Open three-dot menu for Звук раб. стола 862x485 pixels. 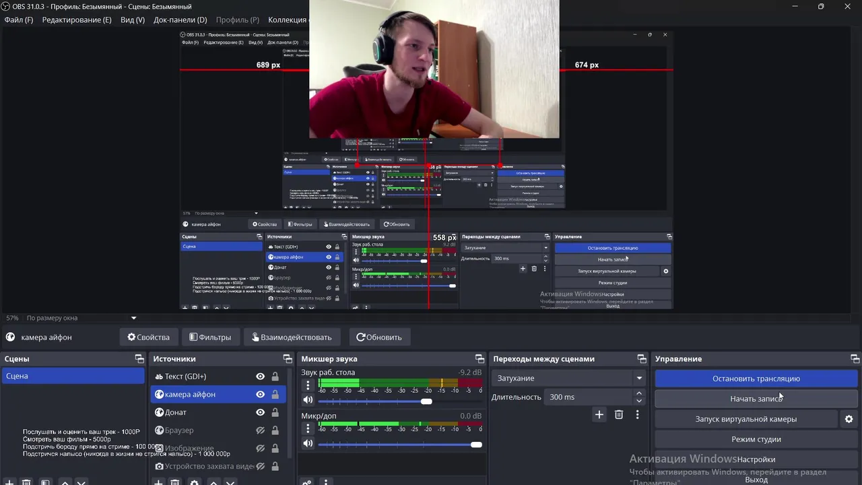click(x=308, y=385)
